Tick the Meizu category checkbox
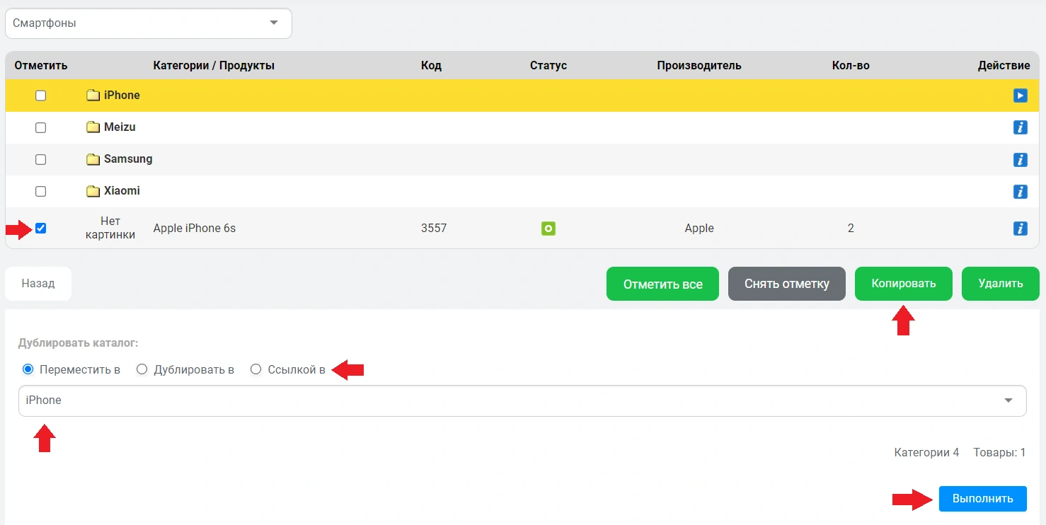The width and height of the screenshot is (1046, 525). click(x=41, y=127)
